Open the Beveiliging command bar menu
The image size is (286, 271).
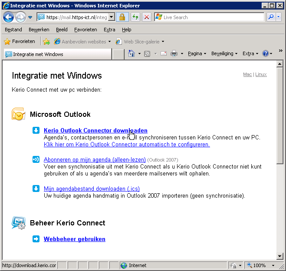(224, 53)
